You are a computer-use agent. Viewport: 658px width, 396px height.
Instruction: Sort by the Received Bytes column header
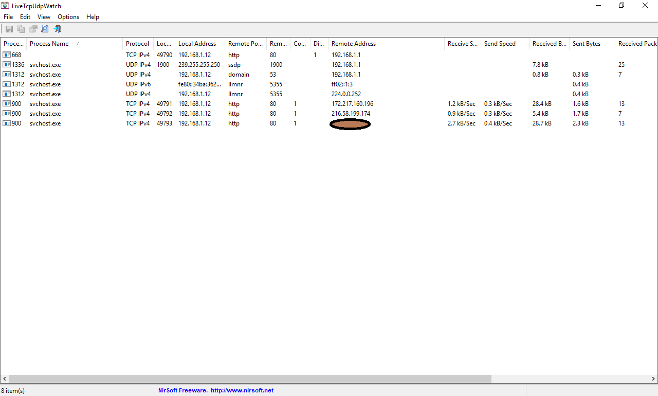548,44
